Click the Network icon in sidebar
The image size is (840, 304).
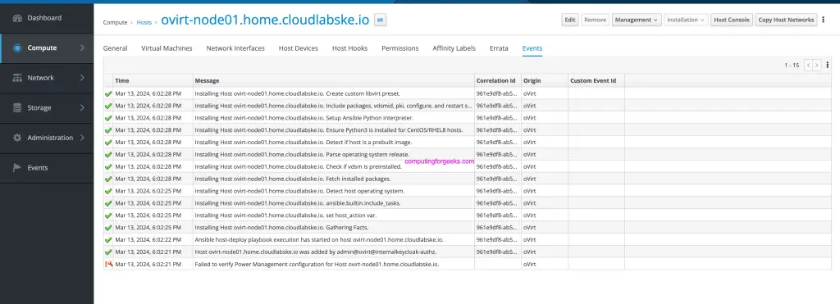(16, 78)
